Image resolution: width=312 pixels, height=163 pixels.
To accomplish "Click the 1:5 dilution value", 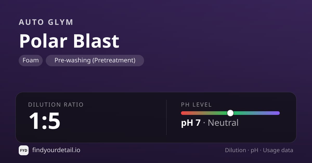I will pos(44,121).
